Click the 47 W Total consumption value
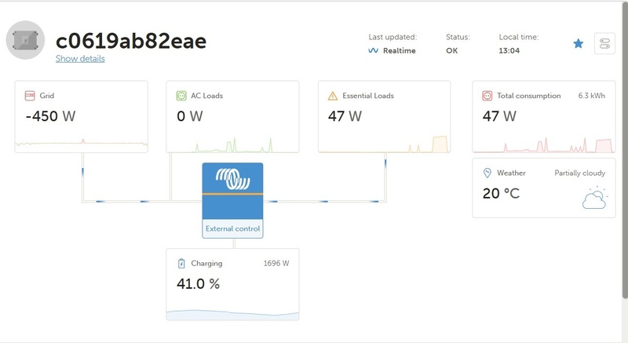This screenshot has height=343, width=628. pyautogui.click(x=499, y=116)
